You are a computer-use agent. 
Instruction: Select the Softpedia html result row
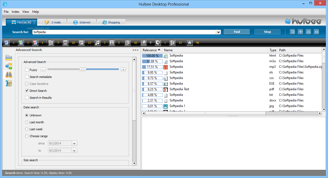click(x=231, y=56)
